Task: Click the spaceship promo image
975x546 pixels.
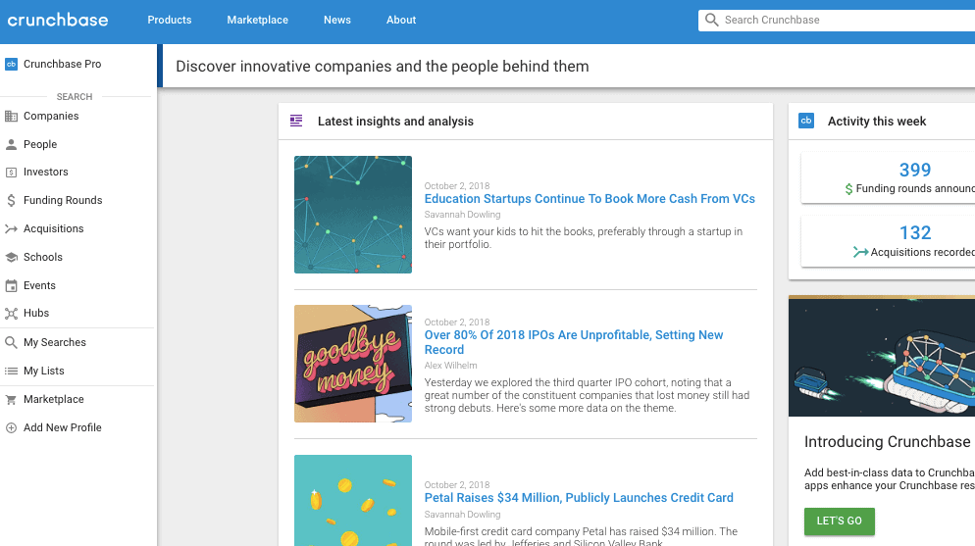Action: (882, 356)
